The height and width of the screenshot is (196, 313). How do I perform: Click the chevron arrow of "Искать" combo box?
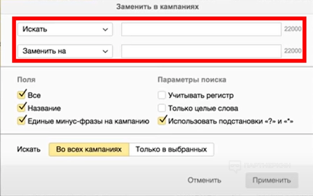105,30
